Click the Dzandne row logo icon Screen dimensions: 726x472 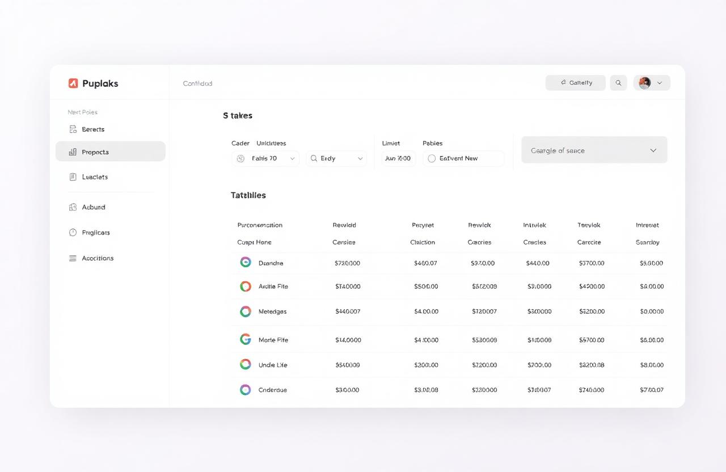245,262
